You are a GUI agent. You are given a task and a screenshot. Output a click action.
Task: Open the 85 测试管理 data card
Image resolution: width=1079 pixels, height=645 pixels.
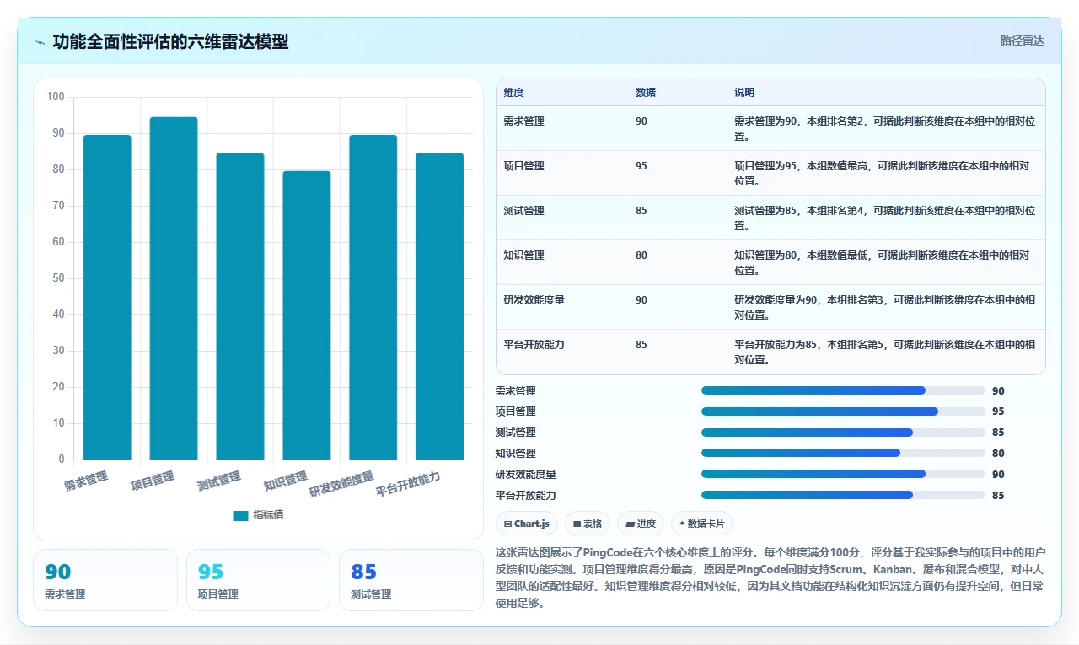(411, 580)
